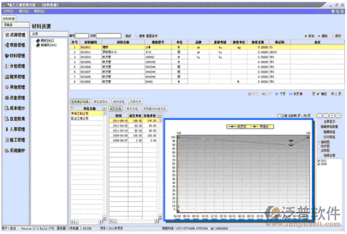Viewport: 347px width, 234px height.
Task: Select the 柱状图 chart type radio button
Action: (x=320, y=146)
